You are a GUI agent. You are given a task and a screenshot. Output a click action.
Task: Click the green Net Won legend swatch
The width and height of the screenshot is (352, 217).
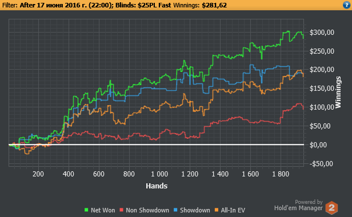pyautogui.click(x=86, y=210)
